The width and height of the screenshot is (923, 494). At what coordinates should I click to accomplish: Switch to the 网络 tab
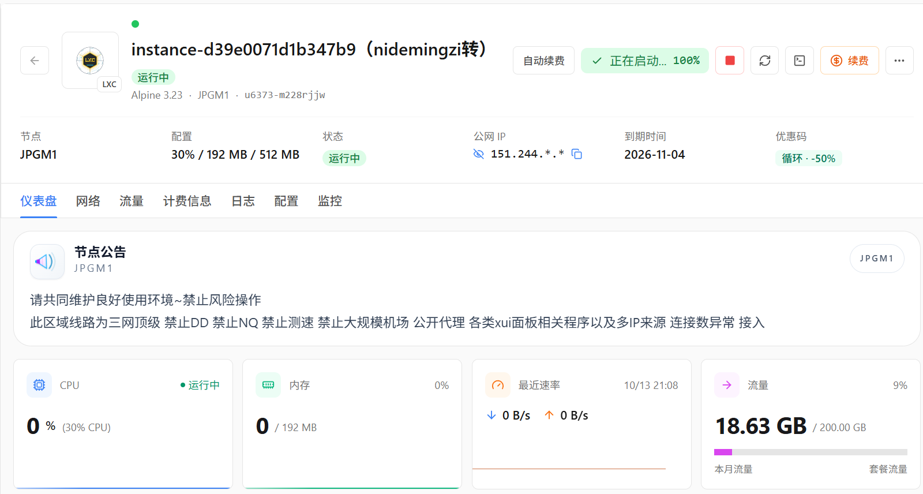[88, 201]
